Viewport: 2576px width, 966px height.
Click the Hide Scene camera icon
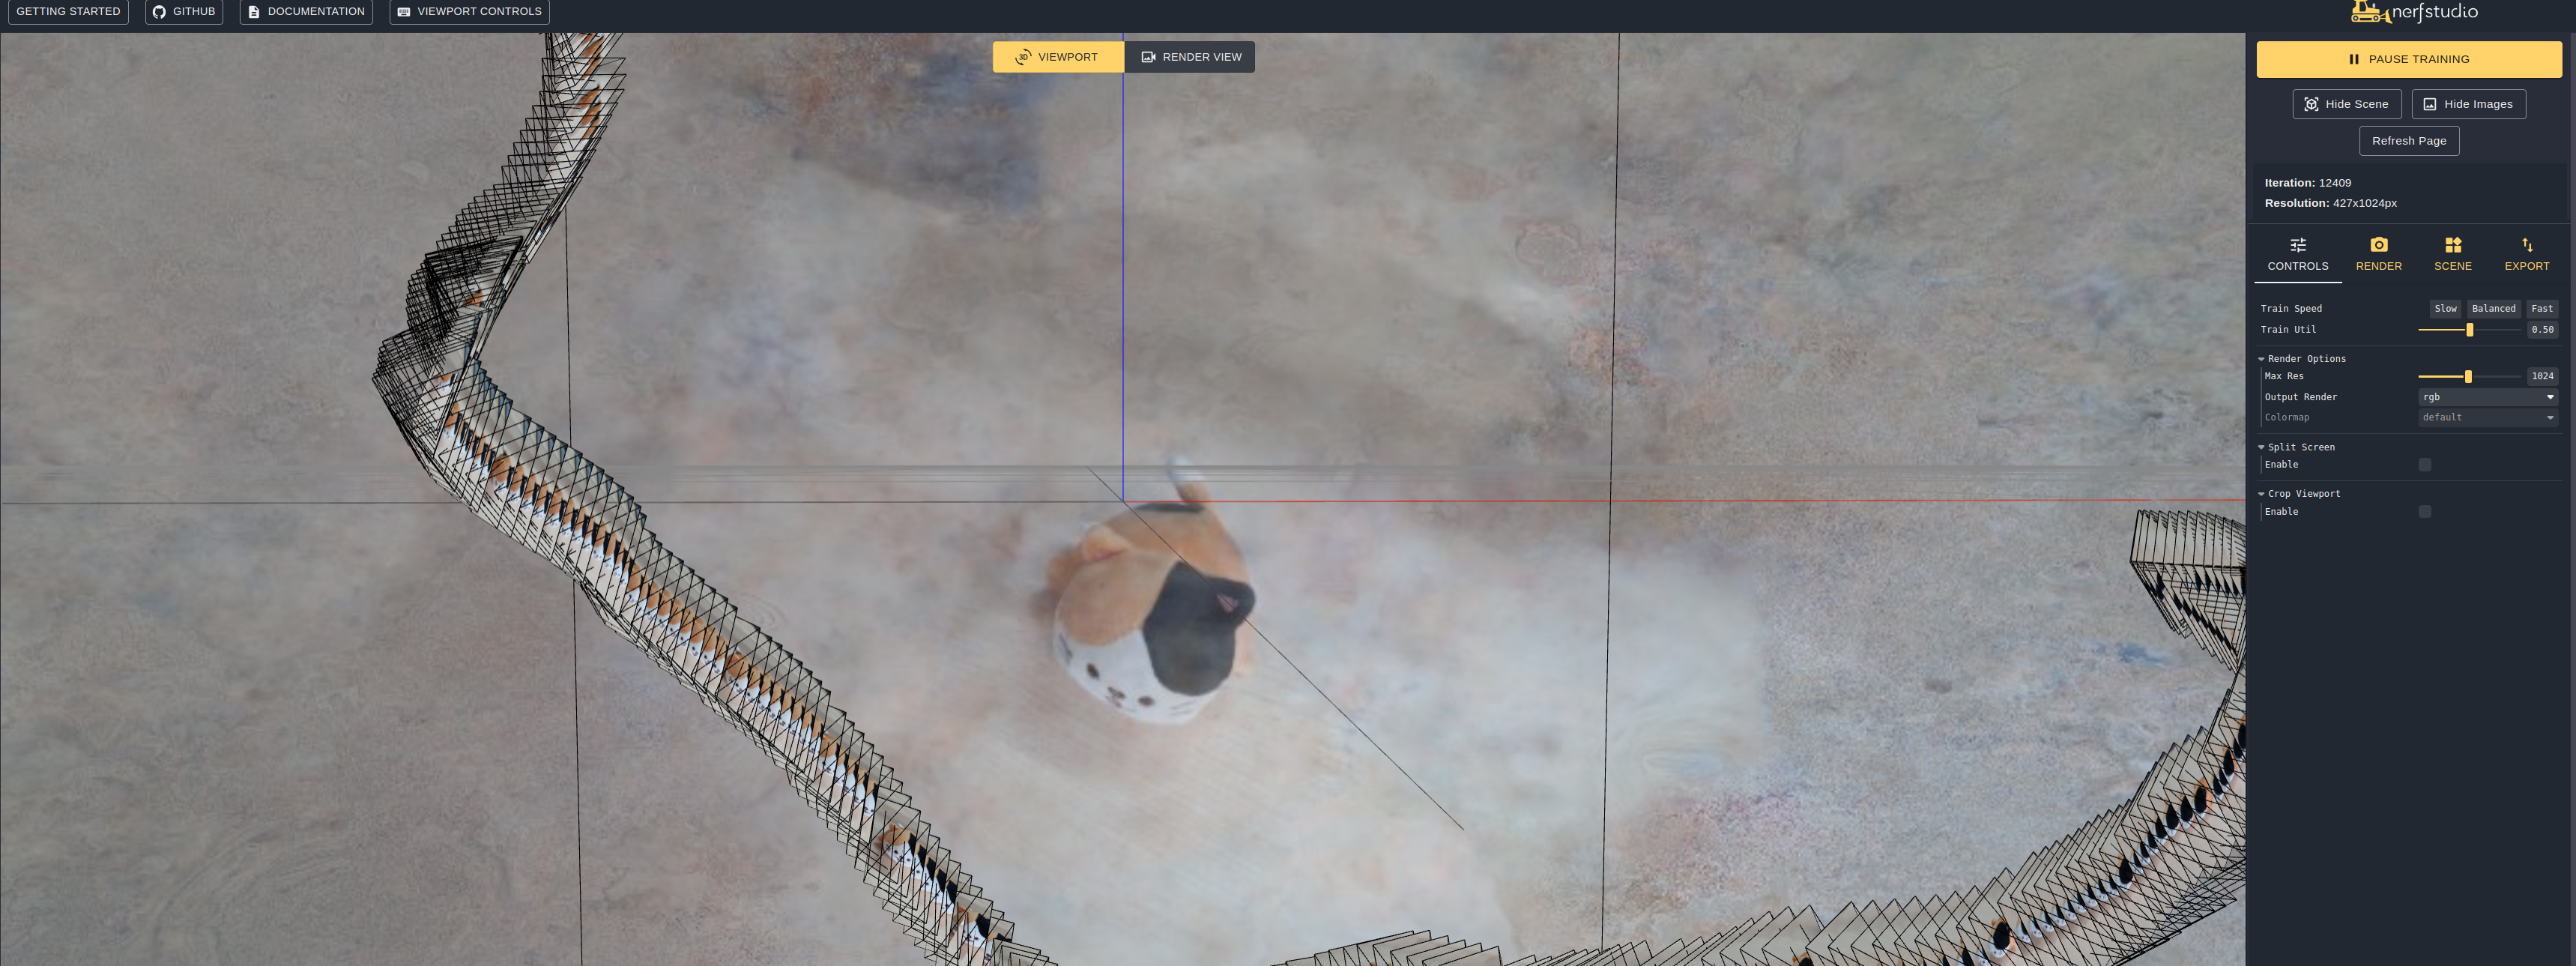click(2311, 104)
